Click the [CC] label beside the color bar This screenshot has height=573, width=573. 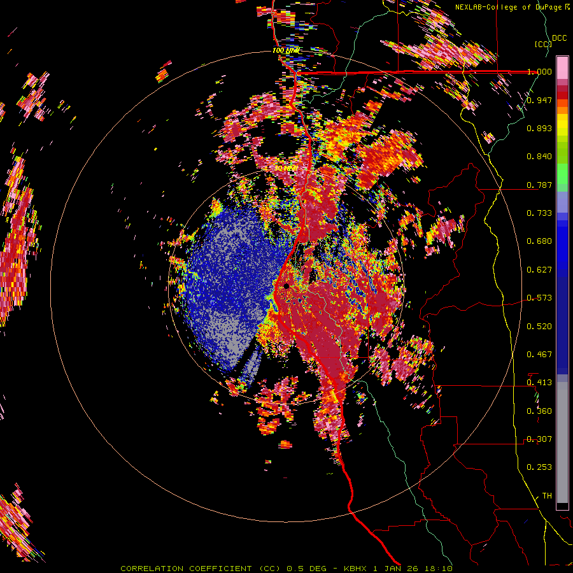[543, 44]
